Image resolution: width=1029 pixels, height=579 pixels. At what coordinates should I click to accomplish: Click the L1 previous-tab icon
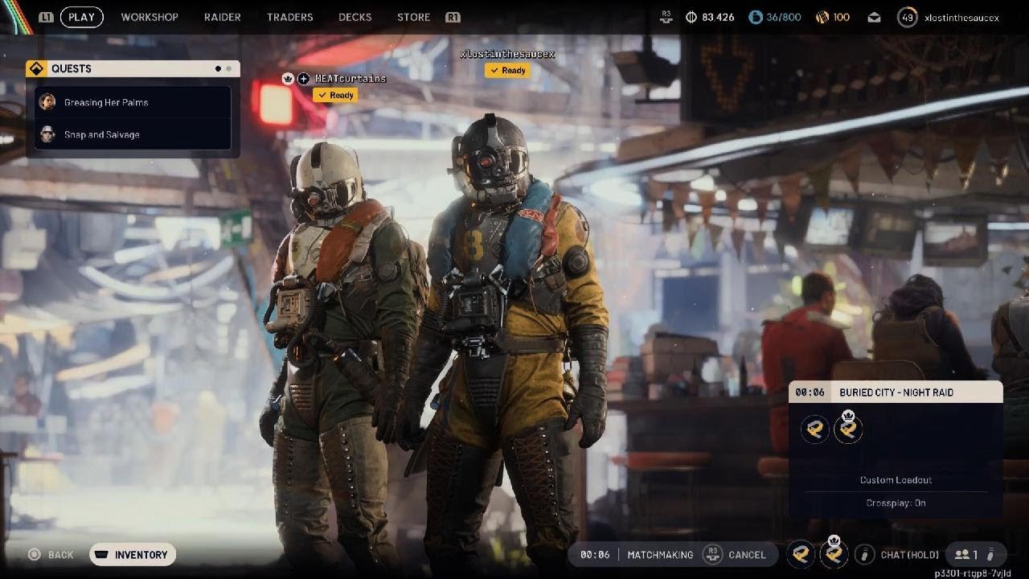pyautogui.click(x=47, y=17)
